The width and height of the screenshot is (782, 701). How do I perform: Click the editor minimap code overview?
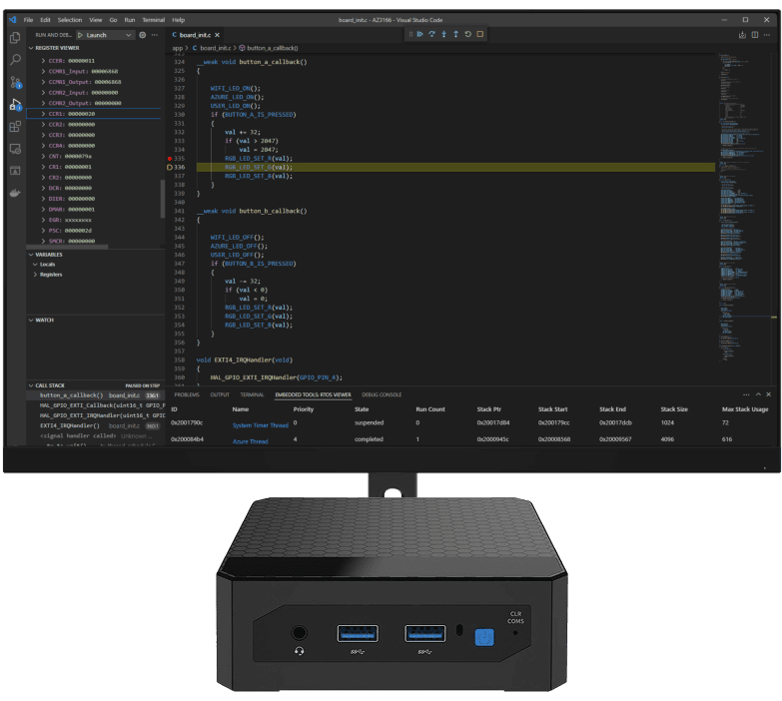click(744, 150)
